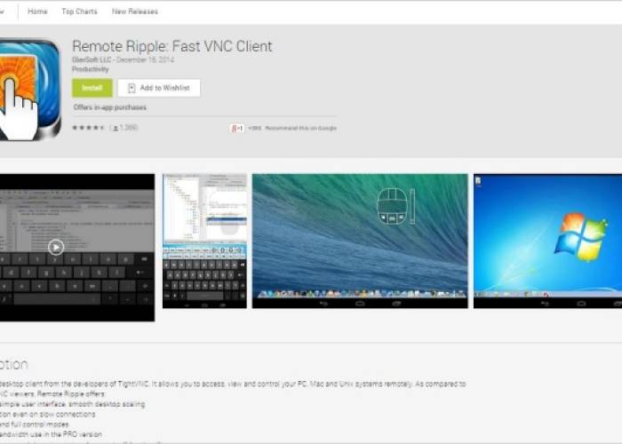Click the recent apps icon in Mac screenshot

[396, 304]
